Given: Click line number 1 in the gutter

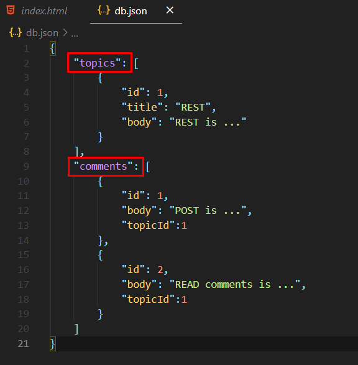Looking at the screenshot, I should [26, 49].
